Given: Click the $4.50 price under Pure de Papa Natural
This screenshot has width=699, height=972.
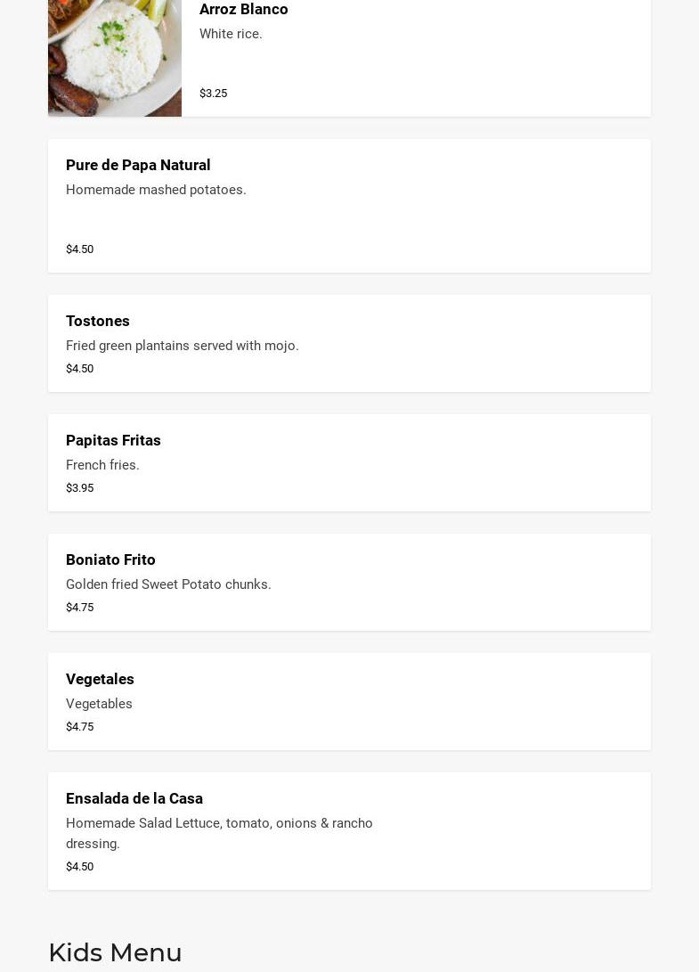Looking at the screenshot, I should (x=79, y=249).
